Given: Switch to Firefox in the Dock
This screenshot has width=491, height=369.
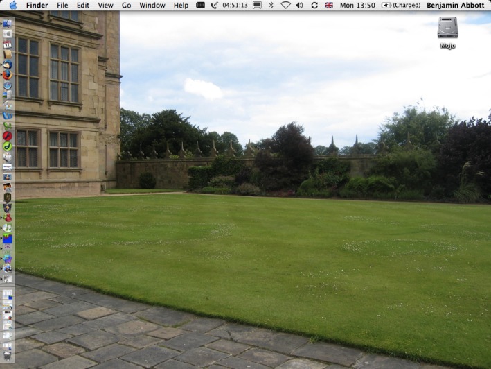Looking at the screenshot, I should [7, 75].
